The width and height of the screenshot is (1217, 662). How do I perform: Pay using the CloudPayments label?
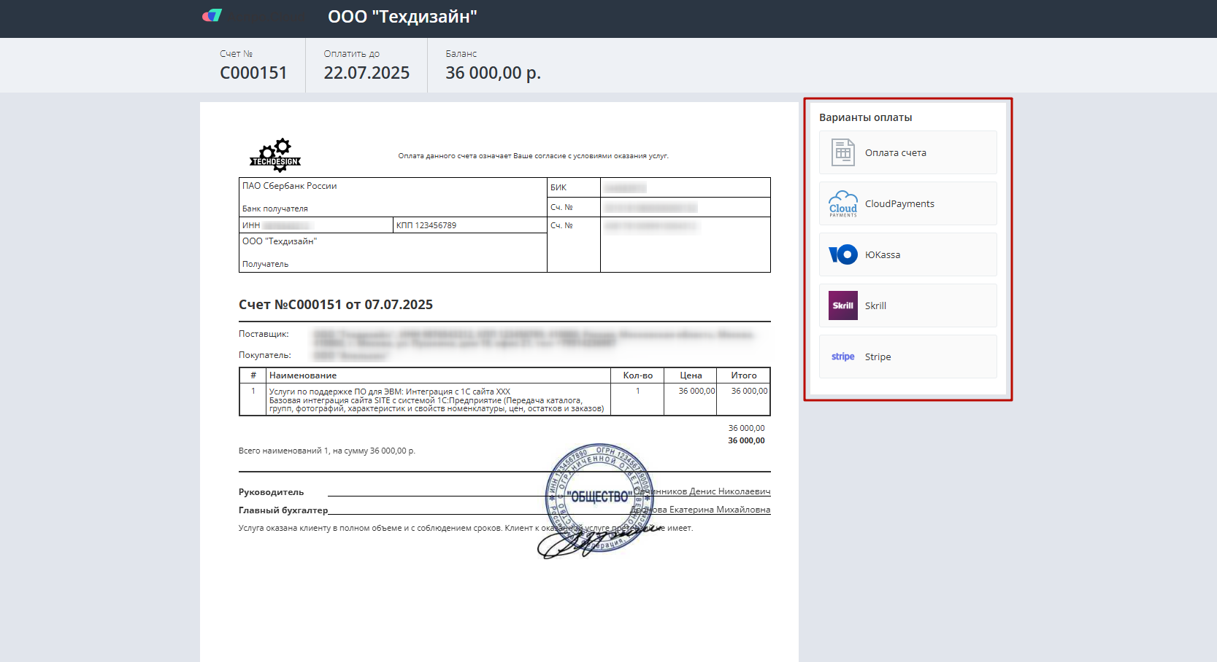tap(899, 204)
